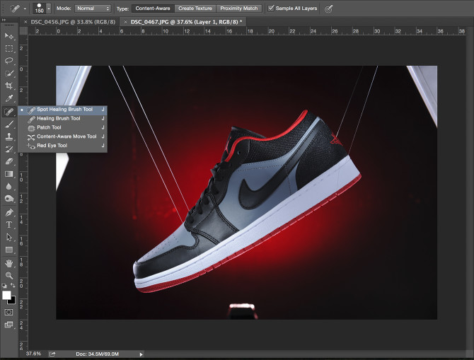Swap foreground and background colors
Image resolution: width=474 pixels, height=360 pixels.
(x=13, y=285)
